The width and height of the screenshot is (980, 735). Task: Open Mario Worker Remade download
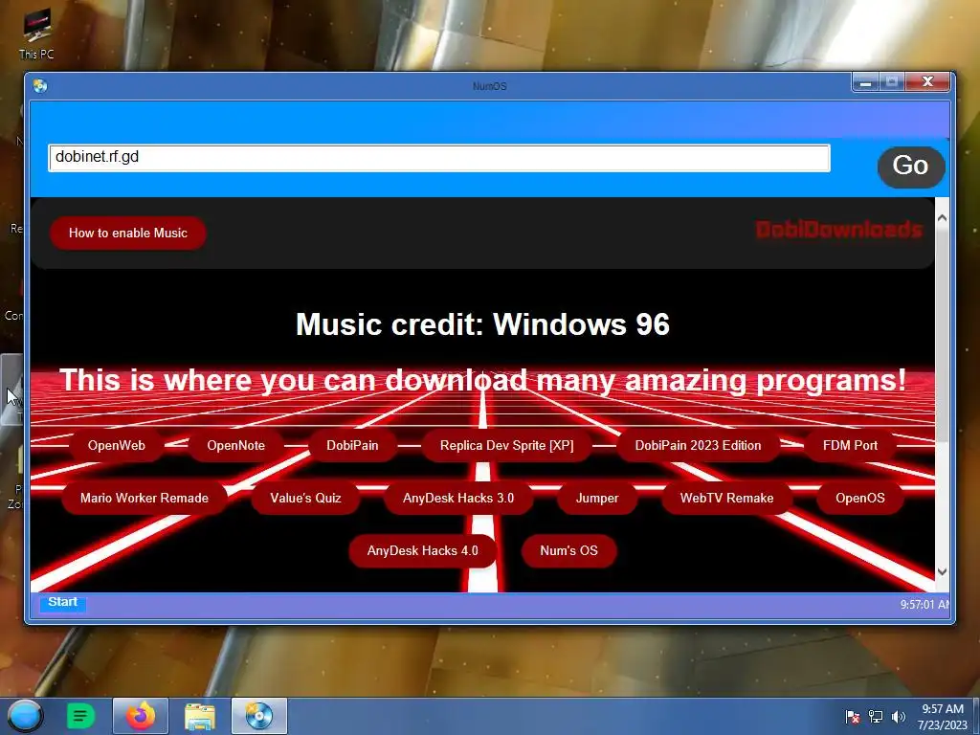pos(145,498)
